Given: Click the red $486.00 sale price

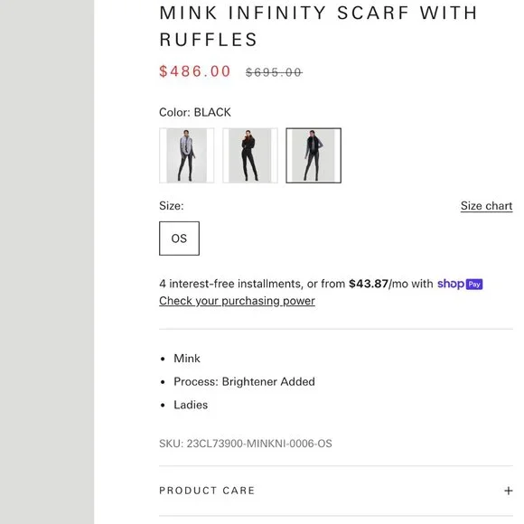Looking at the screenshot, I should pyautogui.click(x=195, y=71).
